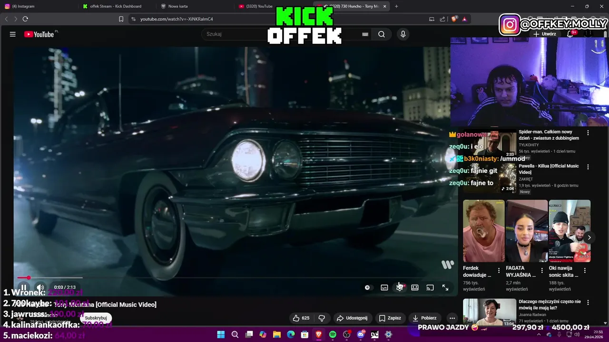Switch to the Nowa karta tab

point(194,6)
